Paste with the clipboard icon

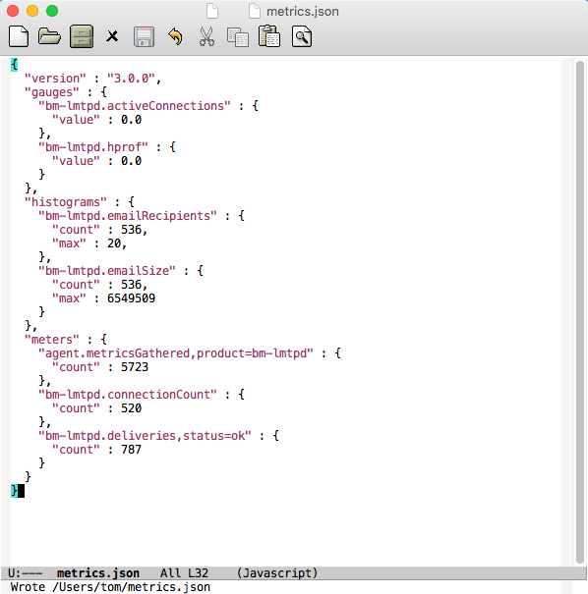pos(269,36)
